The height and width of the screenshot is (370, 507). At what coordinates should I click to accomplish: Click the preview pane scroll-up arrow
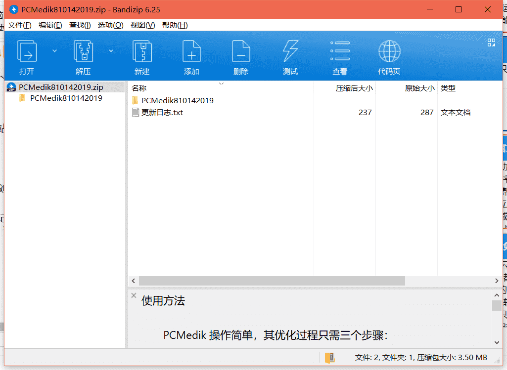497,295
